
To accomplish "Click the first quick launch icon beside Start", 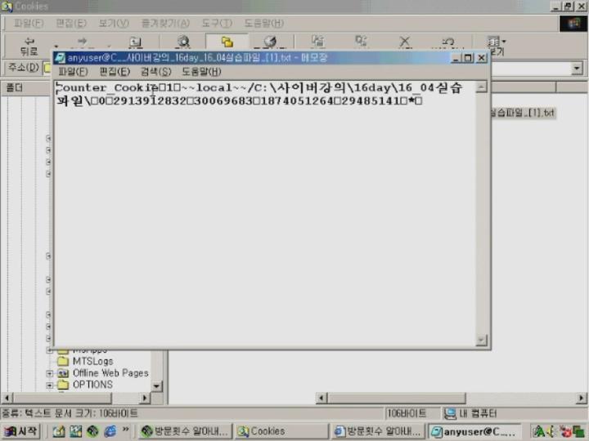I will pyautogui.click(x=59, y=432).
